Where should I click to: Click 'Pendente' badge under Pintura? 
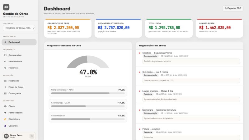(148, 133)
